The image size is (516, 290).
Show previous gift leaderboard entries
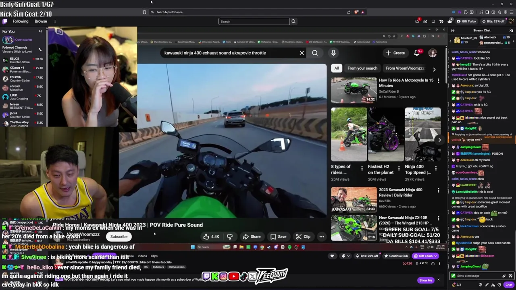coord(451,41)
